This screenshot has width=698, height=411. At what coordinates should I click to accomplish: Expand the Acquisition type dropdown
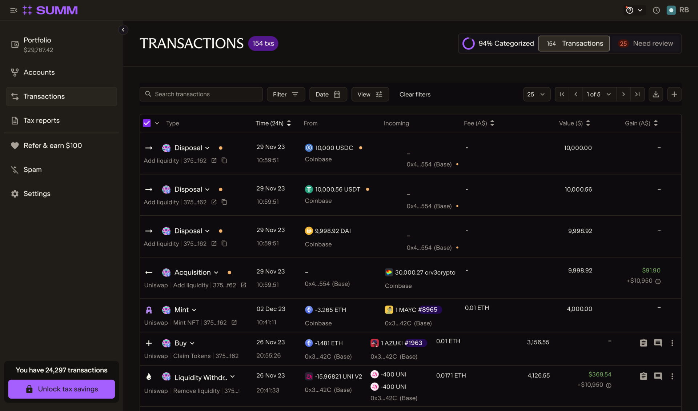(x=216, y=272)
